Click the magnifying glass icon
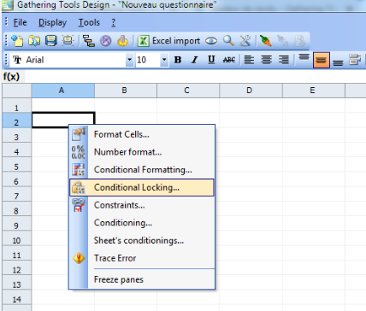This screenshot has width=366, height=311. point(228,41)
